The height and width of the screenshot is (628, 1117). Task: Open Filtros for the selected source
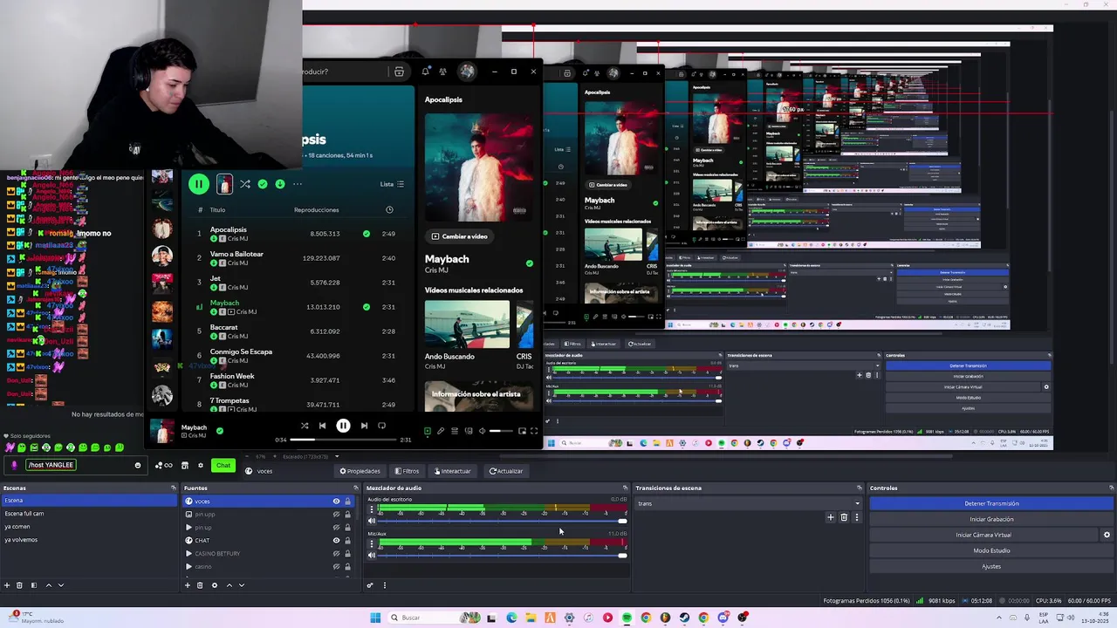[x=407, y=471]
